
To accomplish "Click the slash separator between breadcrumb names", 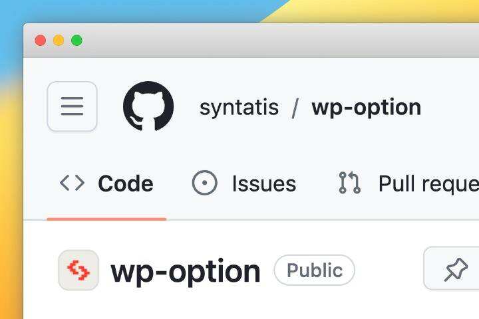I will click(x=295, y=108).
